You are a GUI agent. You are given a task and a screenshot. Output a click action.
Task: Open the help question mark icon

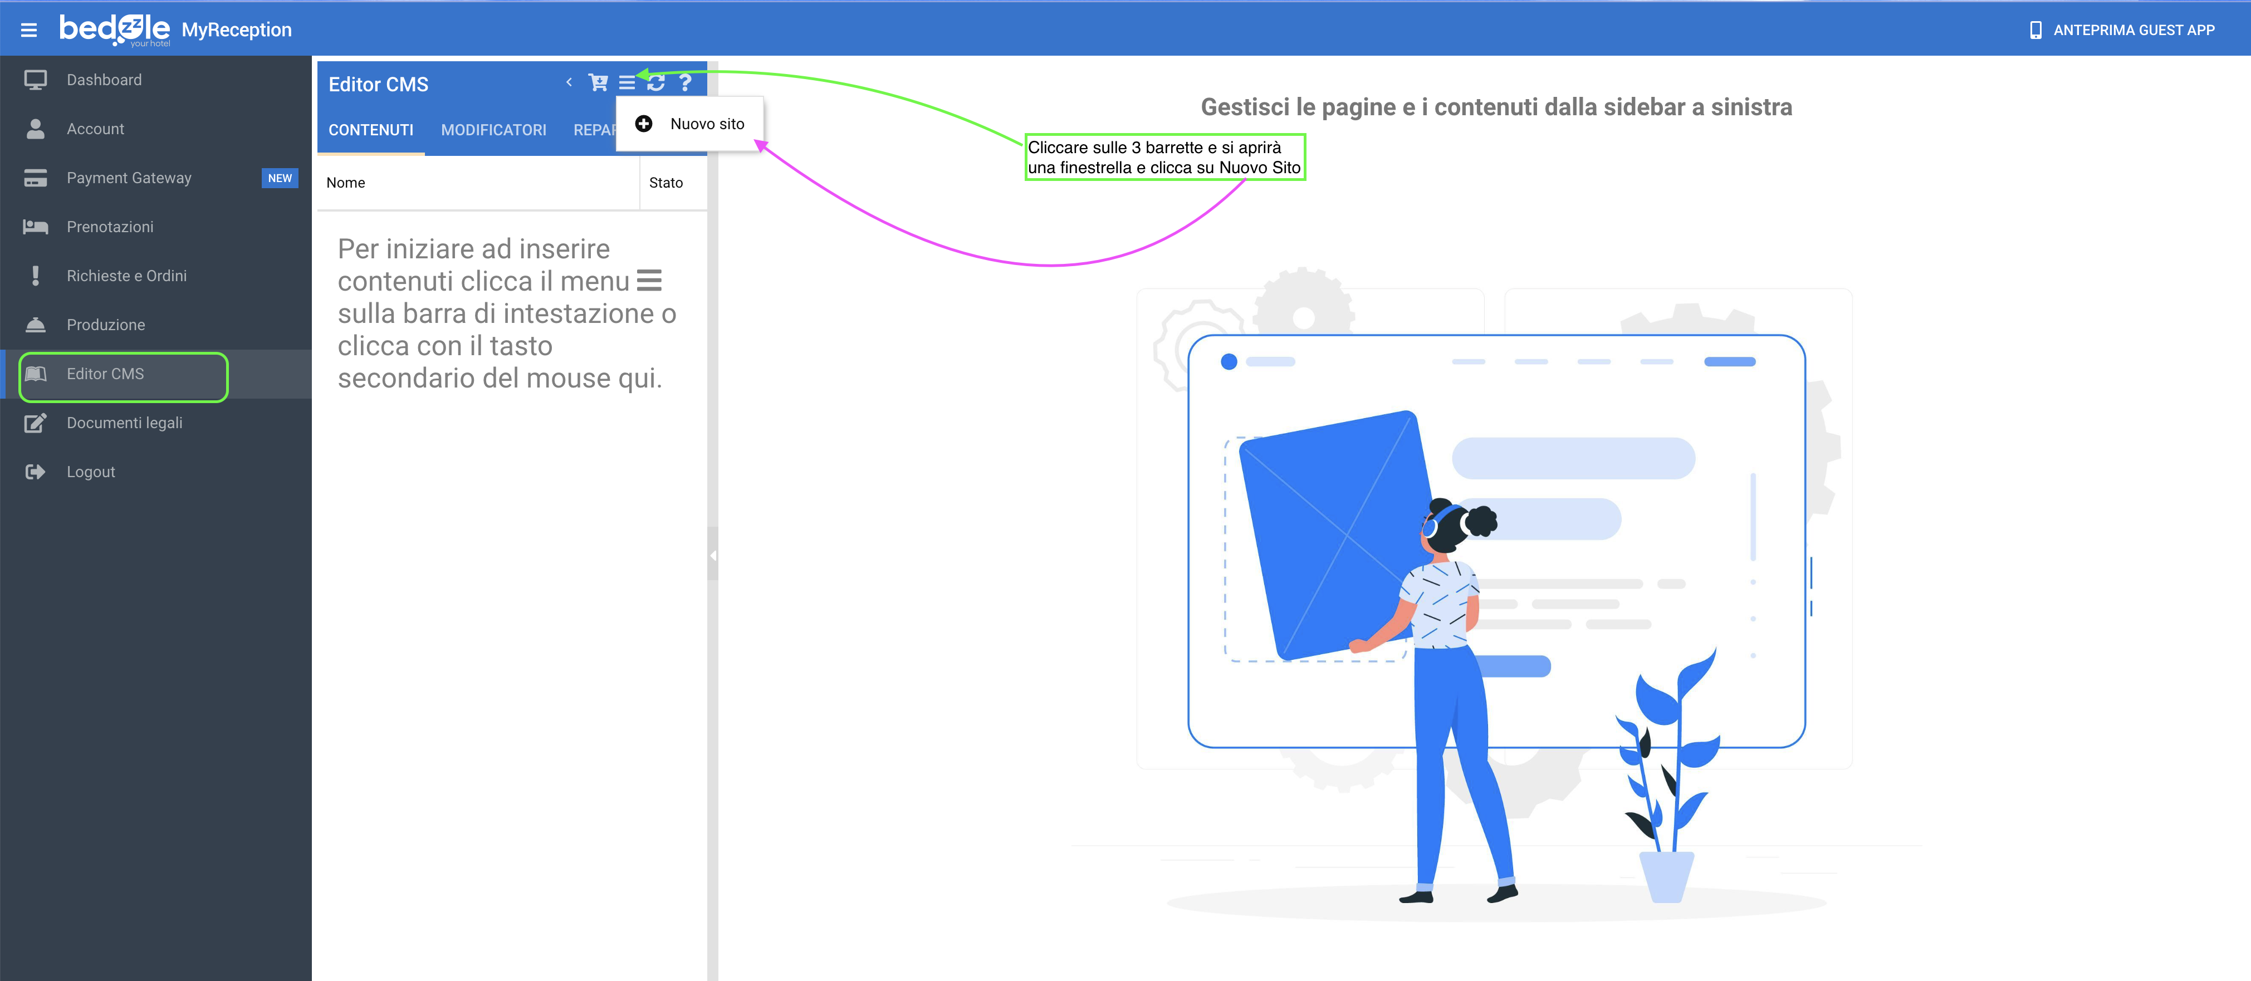pos(685,83)
